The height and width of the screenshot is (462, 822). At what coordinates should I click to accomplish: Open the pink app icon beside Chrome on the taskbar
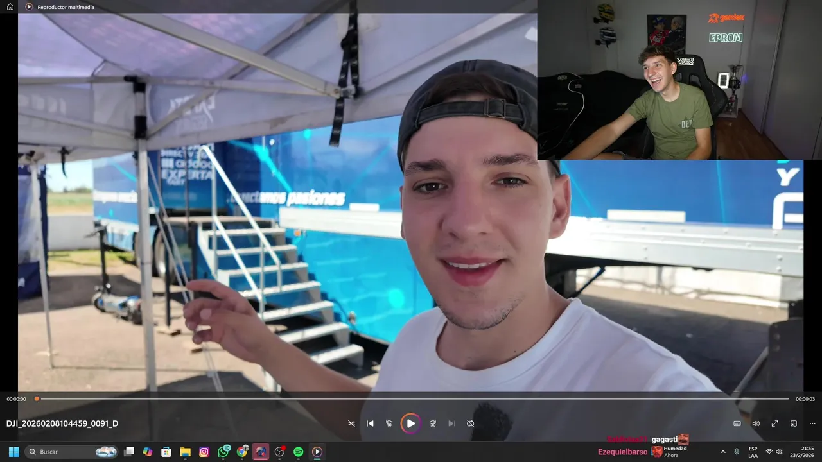coord(261,452)
